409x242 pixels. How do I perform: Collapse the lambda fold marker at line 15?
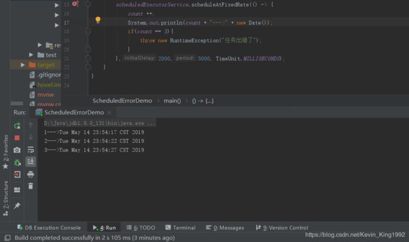tap(88, 4)
